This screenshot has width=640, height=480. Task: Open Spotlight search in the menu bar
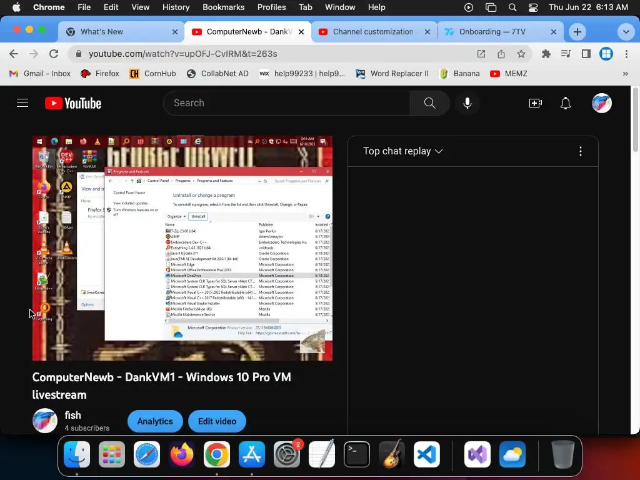[x=512, y=7]
